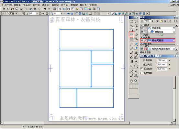Switch to the 页面 tab
Viewport: 179px width, 129px height.
pos(12,14)
